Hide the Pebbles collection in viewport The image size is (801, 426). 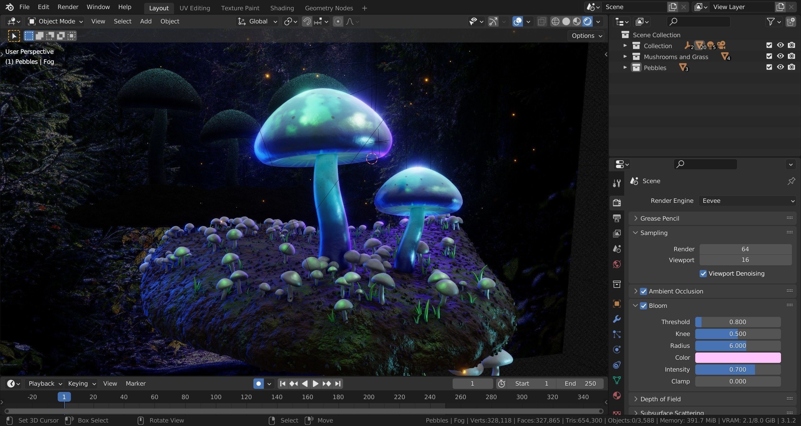point(780,67)
